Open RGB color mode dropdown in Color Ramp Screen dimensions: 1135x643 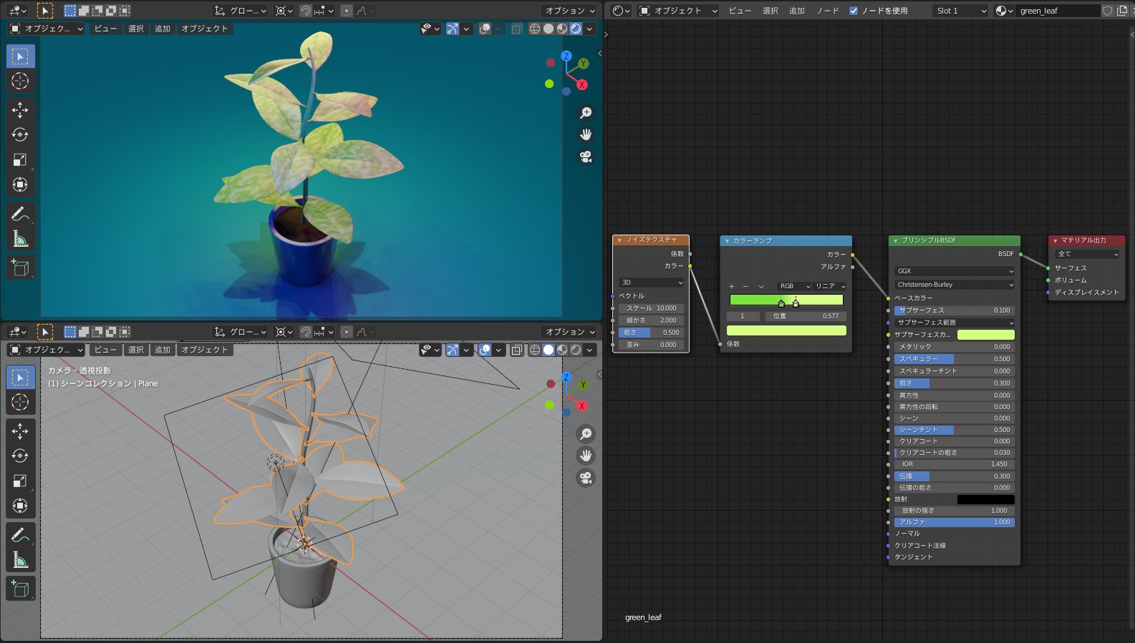point(794,286)
